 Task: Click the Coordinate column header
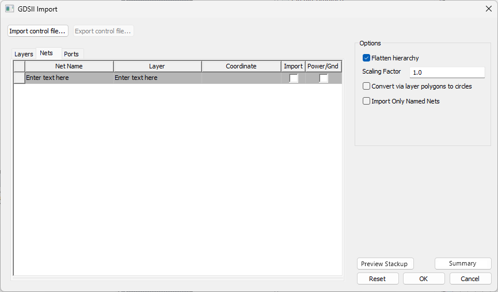point(241,66)
